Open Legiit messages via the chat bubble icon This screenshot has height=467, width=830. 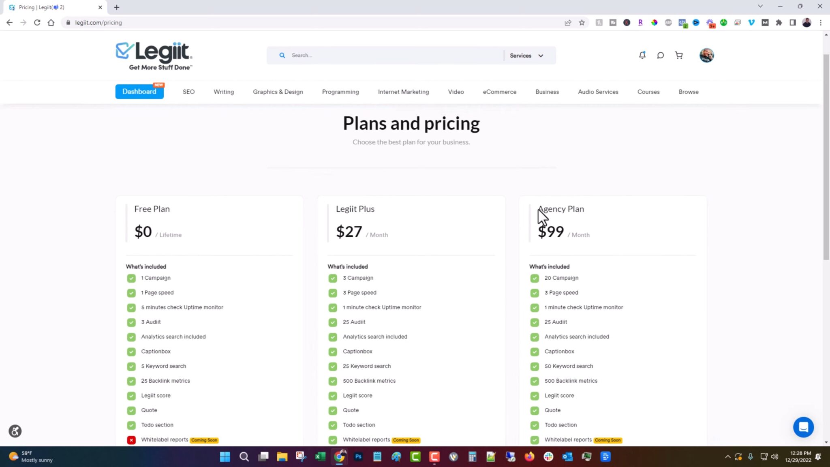[660, 55]
